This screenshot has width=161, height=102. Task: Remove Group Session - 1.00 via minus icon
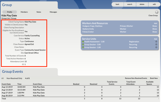[156, 47]
